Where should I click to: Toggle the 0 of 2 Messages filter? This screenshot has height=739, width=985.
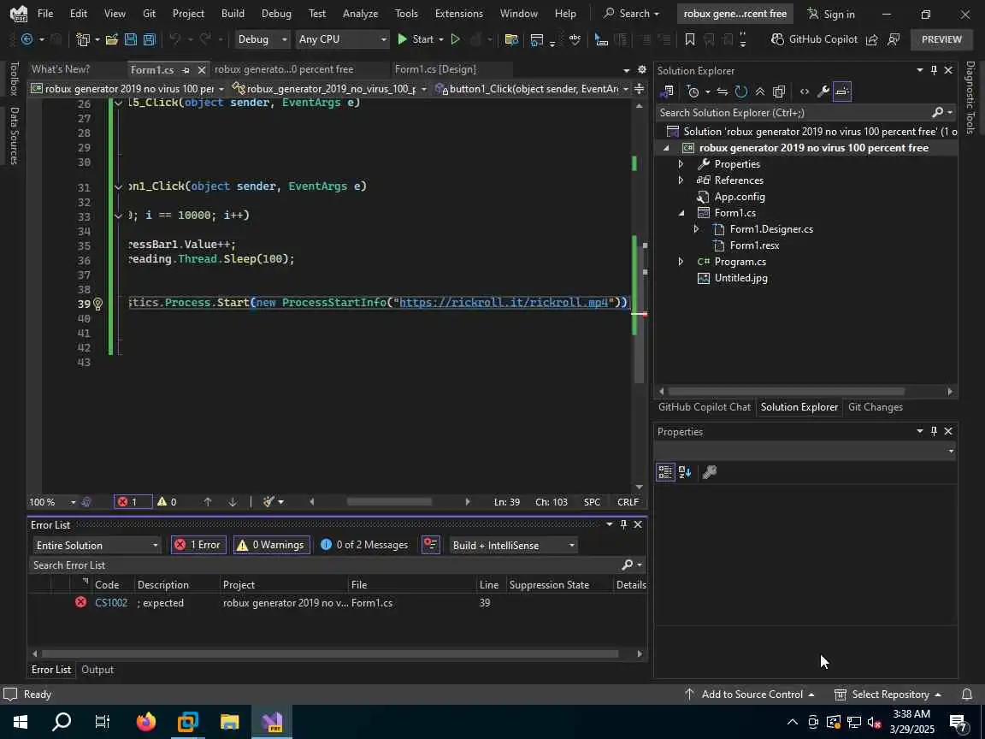[364, 545]
